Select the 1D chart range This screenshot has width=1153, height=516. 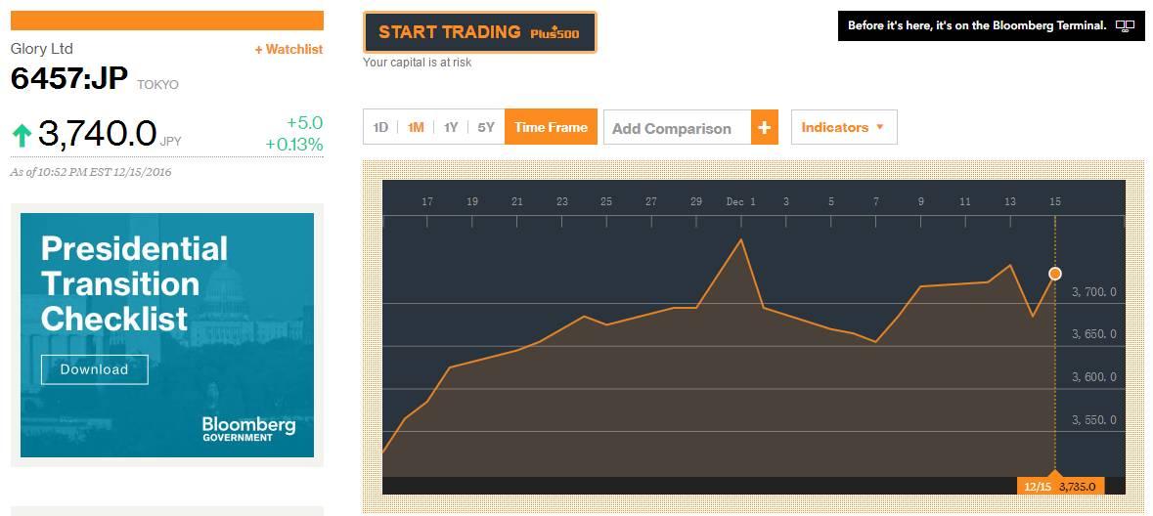point(380,127)
